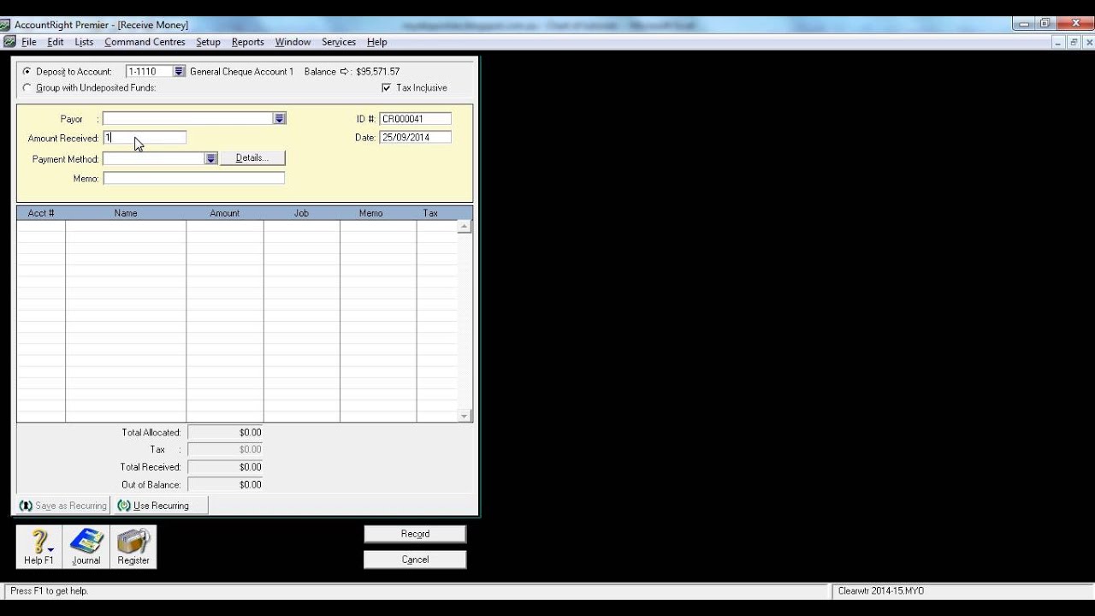1095x616 pixels.
Task: Click the Details... button
Action: (252, 158)
